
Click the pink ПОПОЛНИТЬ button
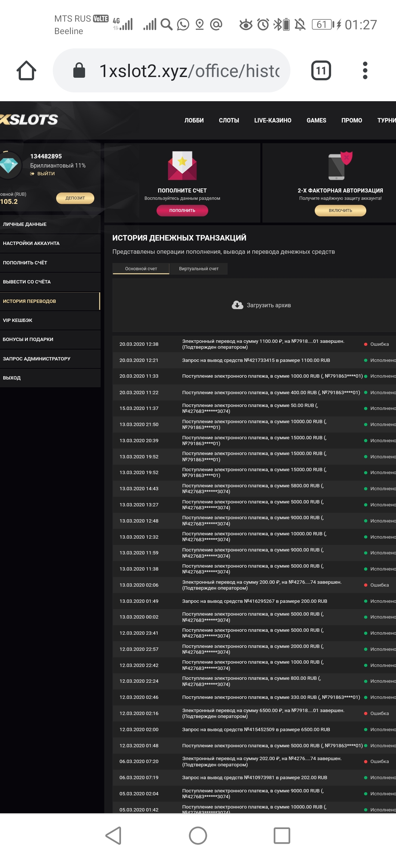[x=182, y=210]
